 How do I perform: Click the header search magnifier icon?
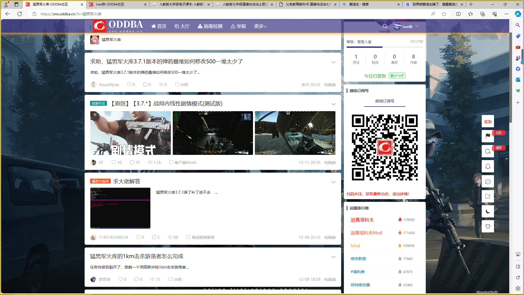[x=385, y=26]
